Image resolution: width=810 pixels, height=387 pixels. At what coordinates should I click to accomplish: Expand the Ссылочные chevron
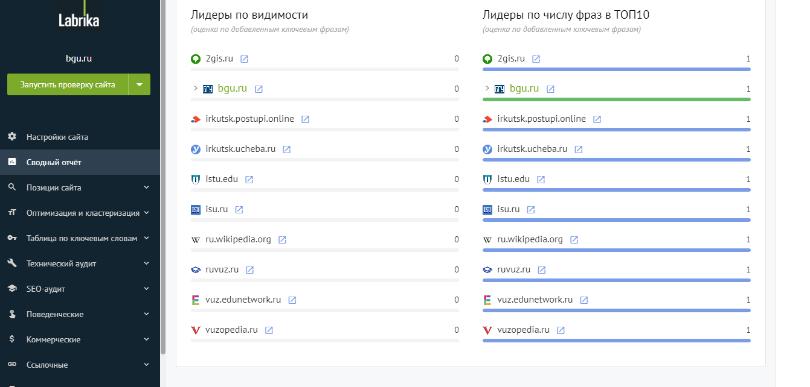(x=146, y=365)
